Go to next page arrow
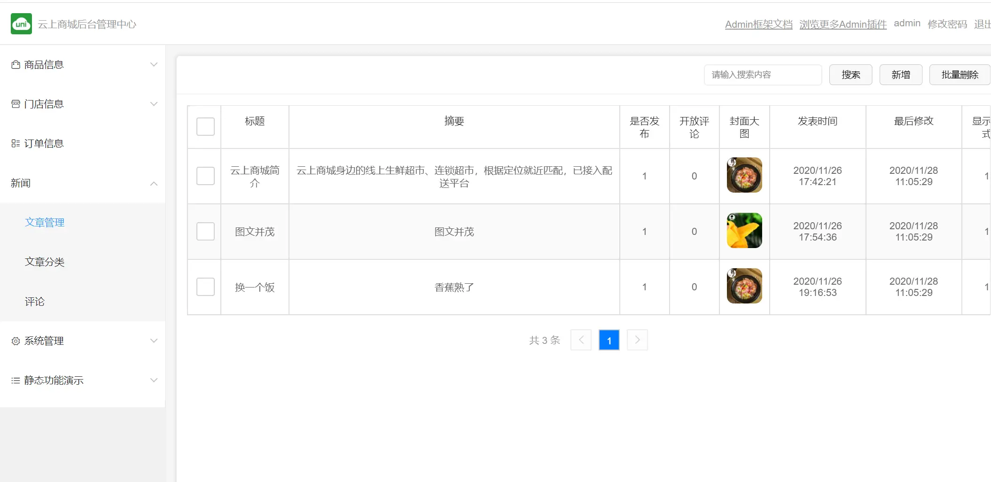This screenshot has width=991, height=482. point(637,340)
